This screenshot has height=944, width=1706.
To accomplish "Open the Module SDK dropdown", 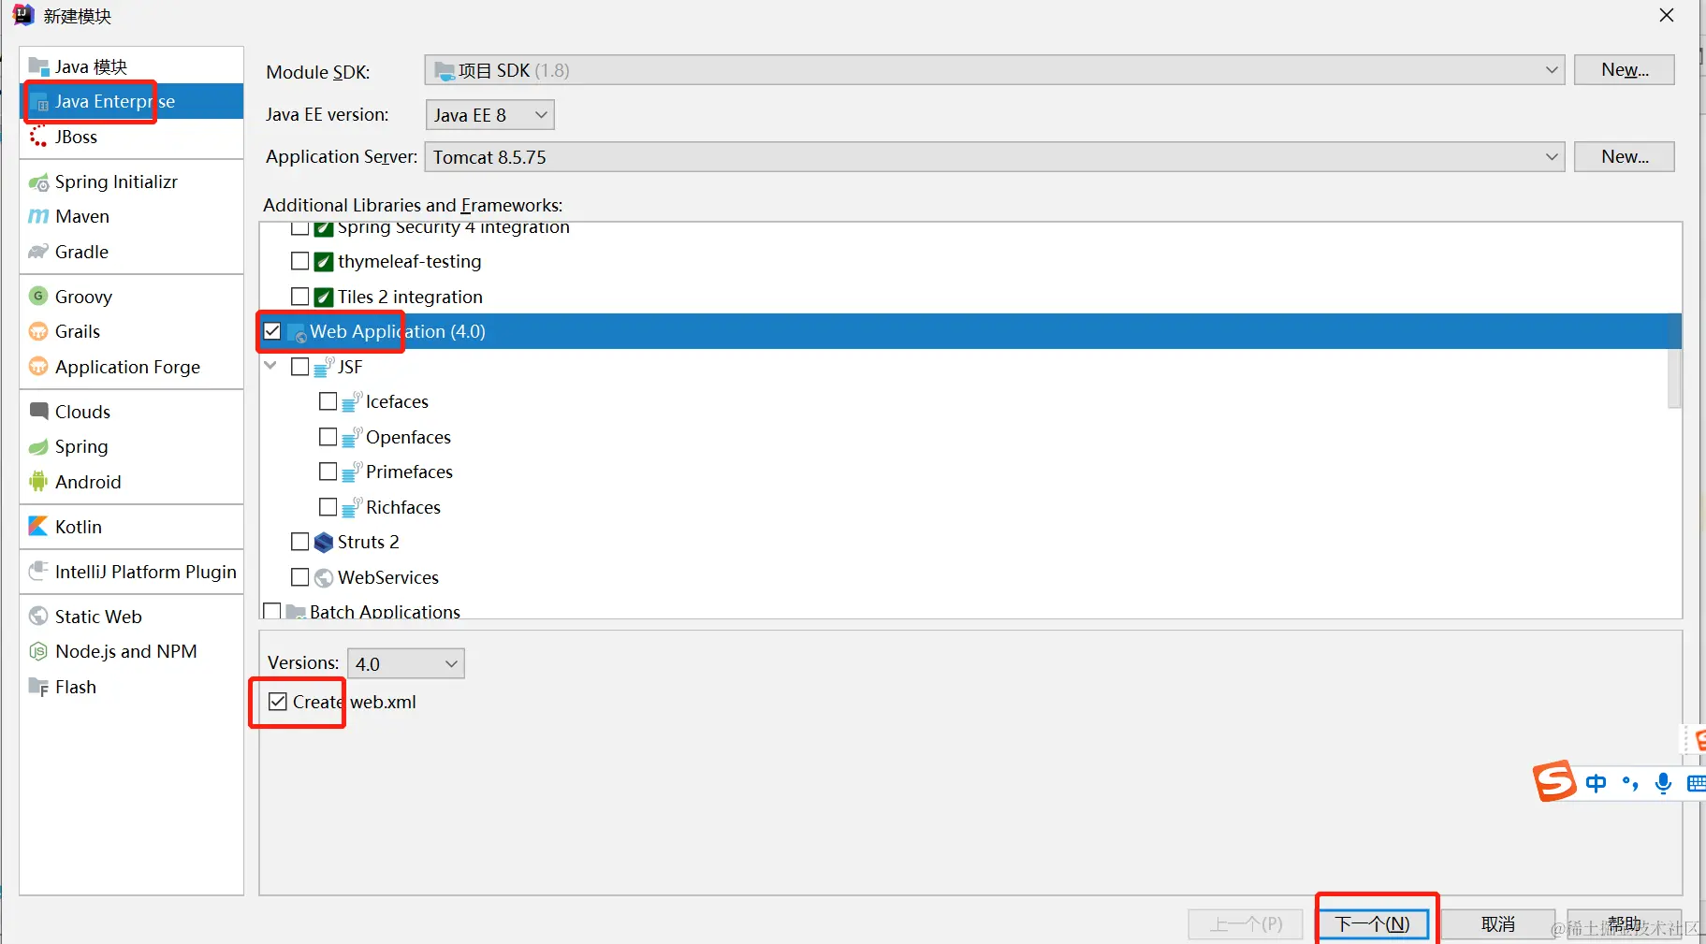I will click(x=994, y=70).
